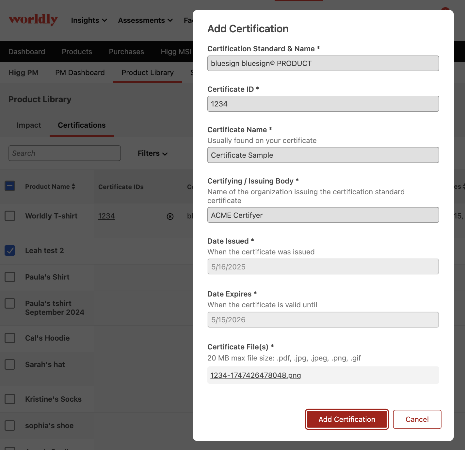The width and height of the screenshot is (465, 450).
Task: Open the Purchases nav item
Action: coord(126,52)
